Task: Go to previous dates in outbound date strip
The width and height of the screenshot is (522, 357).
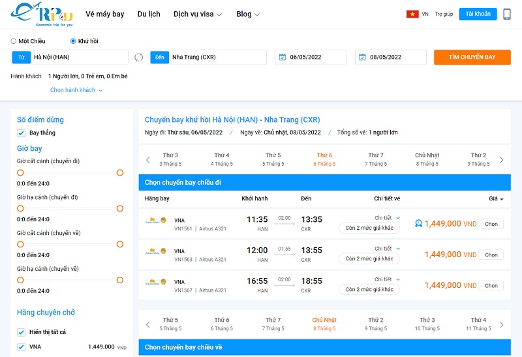Action: pos(148,160)
